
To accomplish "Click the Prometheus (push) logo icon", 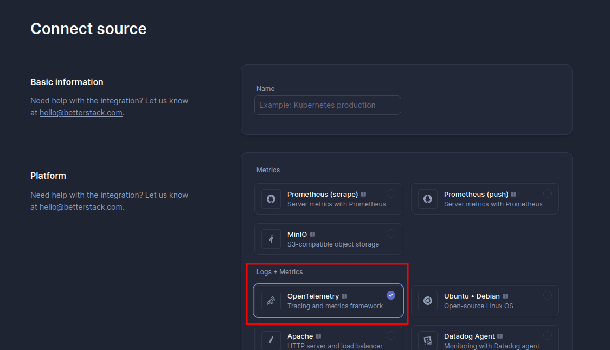I will 428,199.
